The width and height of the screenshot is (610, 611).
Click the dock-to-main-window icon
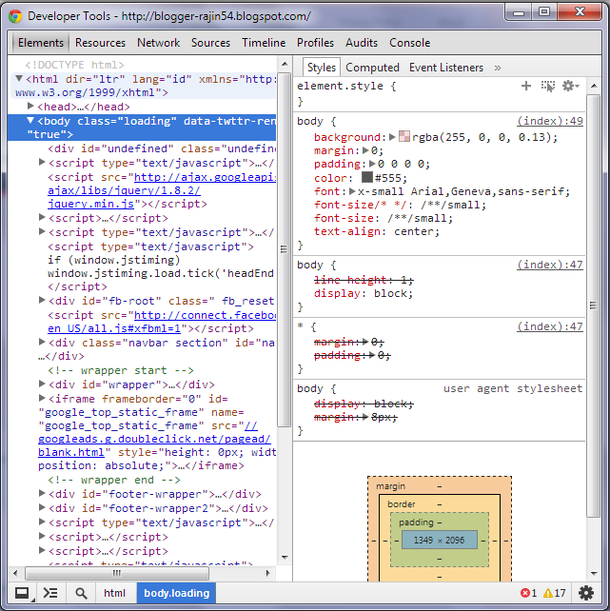22,593
